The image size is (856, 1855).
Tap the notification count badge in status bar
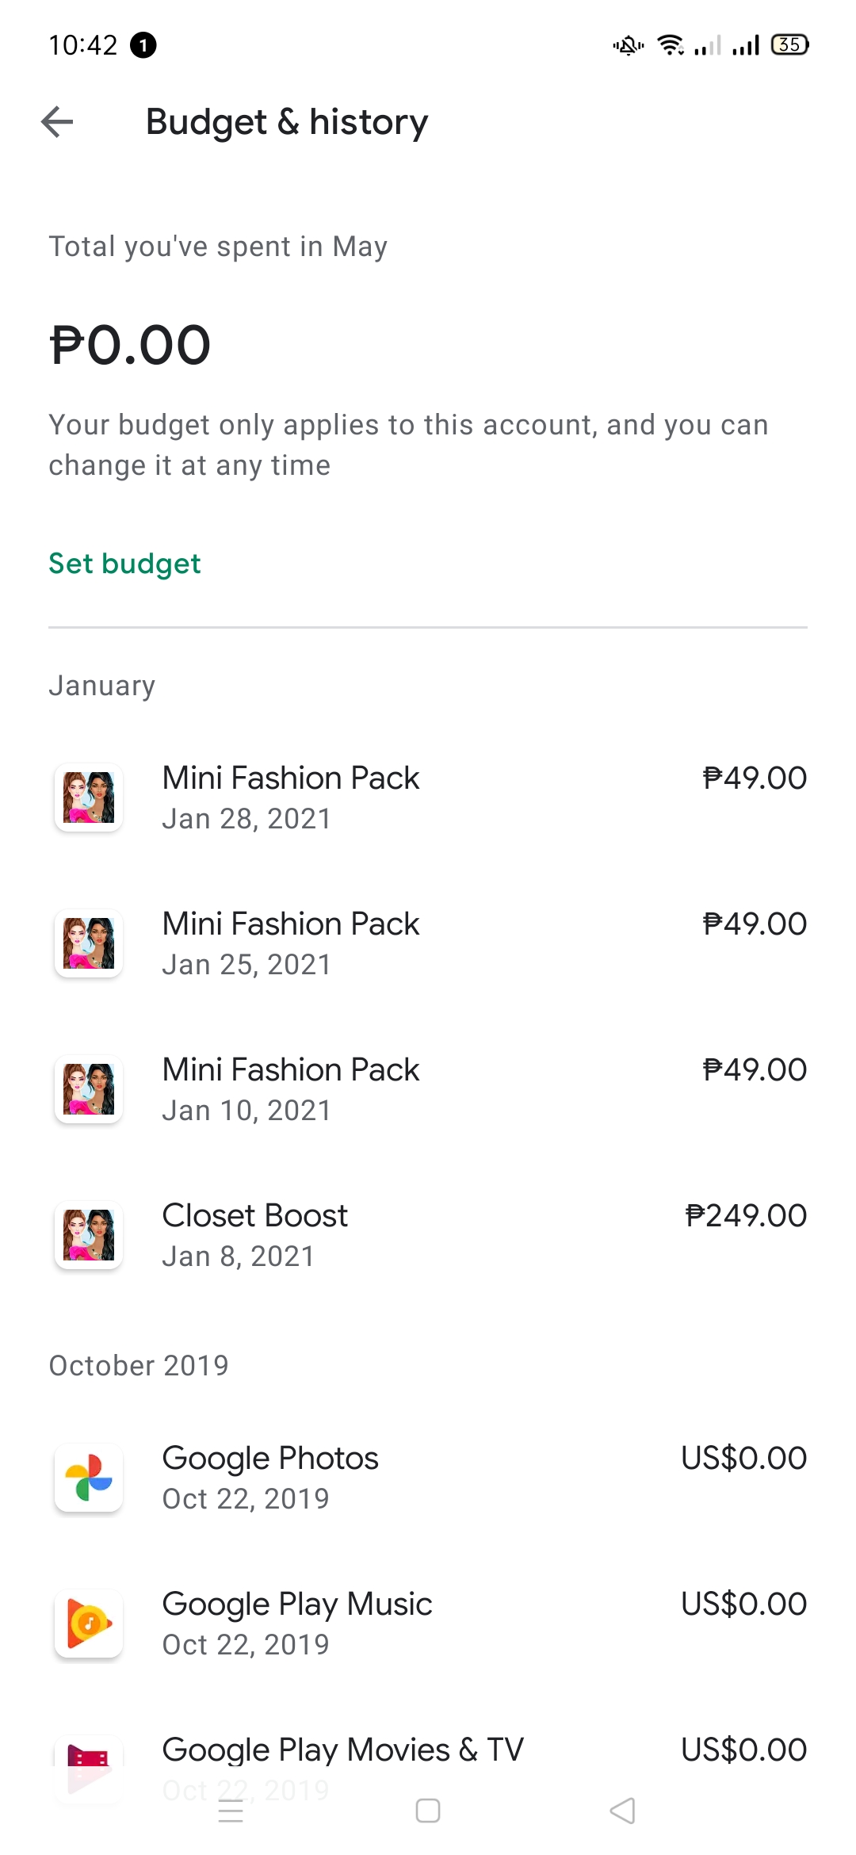click(x=143, y=45)
